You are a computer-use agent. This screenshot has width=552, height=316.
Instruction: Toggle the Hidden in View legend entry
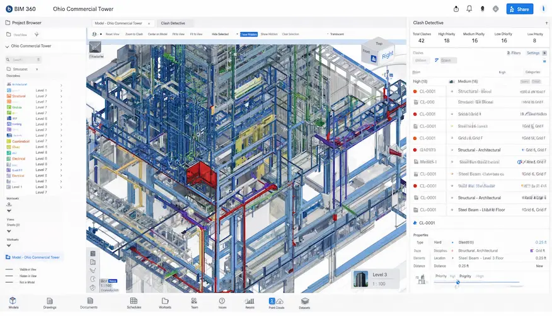(21, 276)
